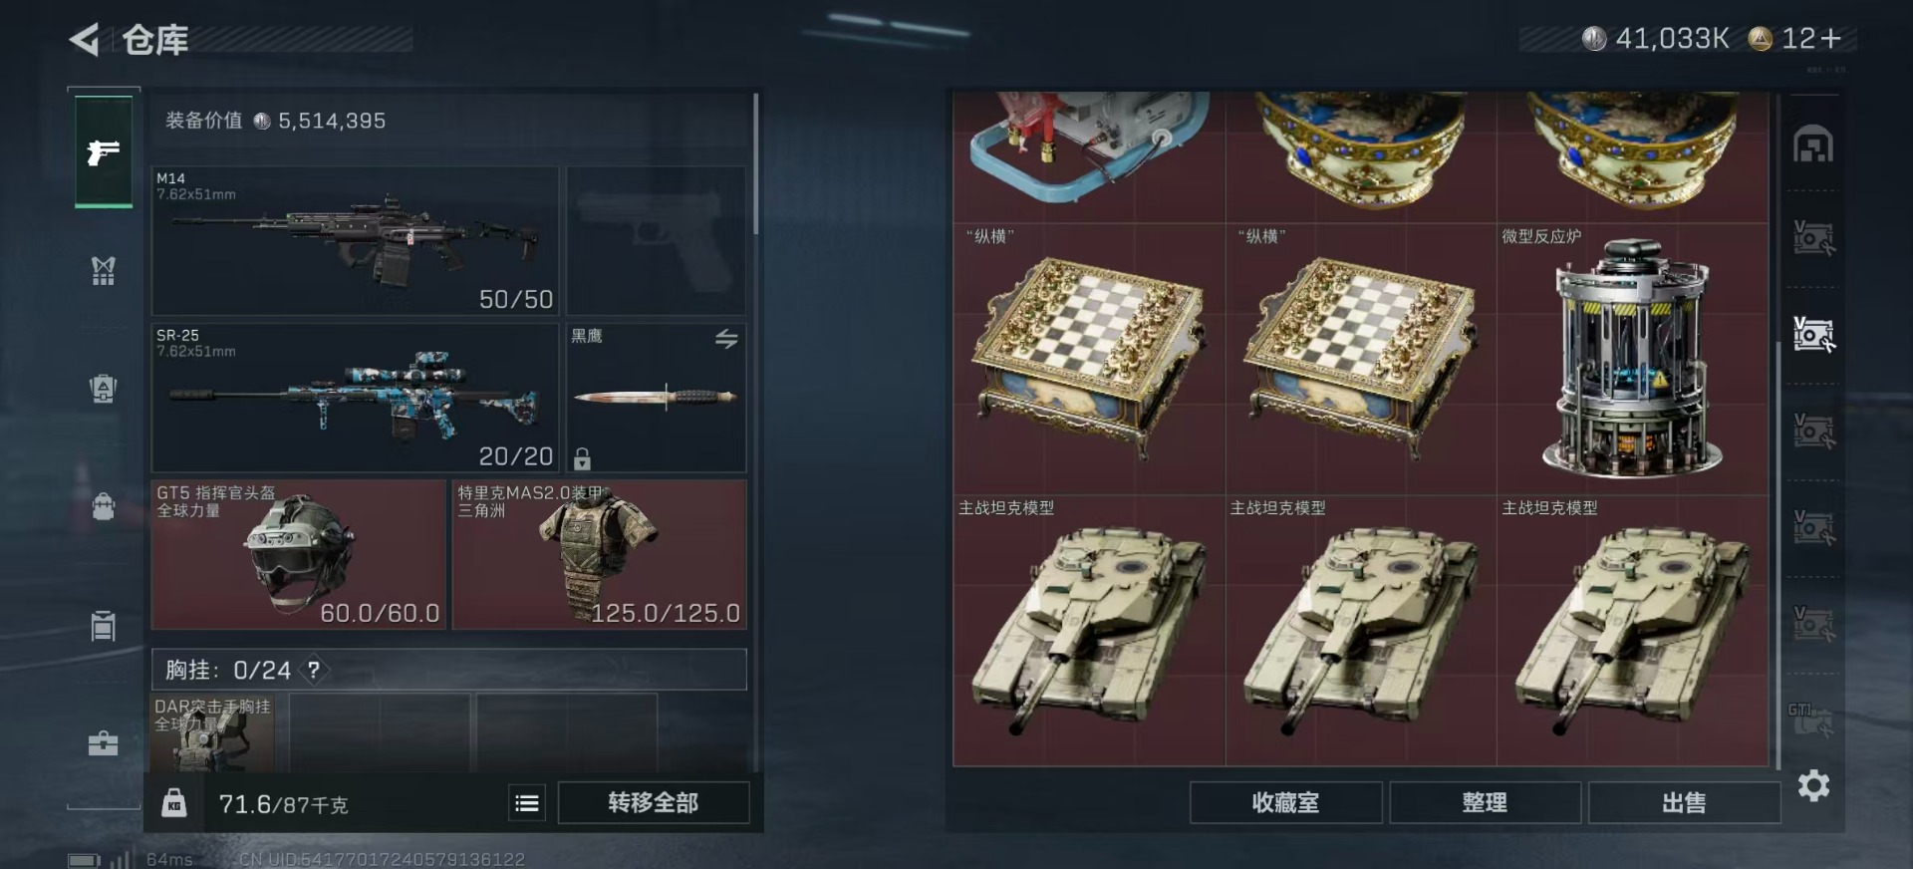Open the list view icon beside 转移全部
Screen dimensions: 1913x869
(x=527, y=803)
